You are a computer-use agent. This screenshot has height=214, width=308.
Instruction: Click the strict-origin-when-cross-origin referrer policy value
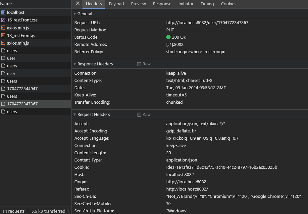point(196,52)
